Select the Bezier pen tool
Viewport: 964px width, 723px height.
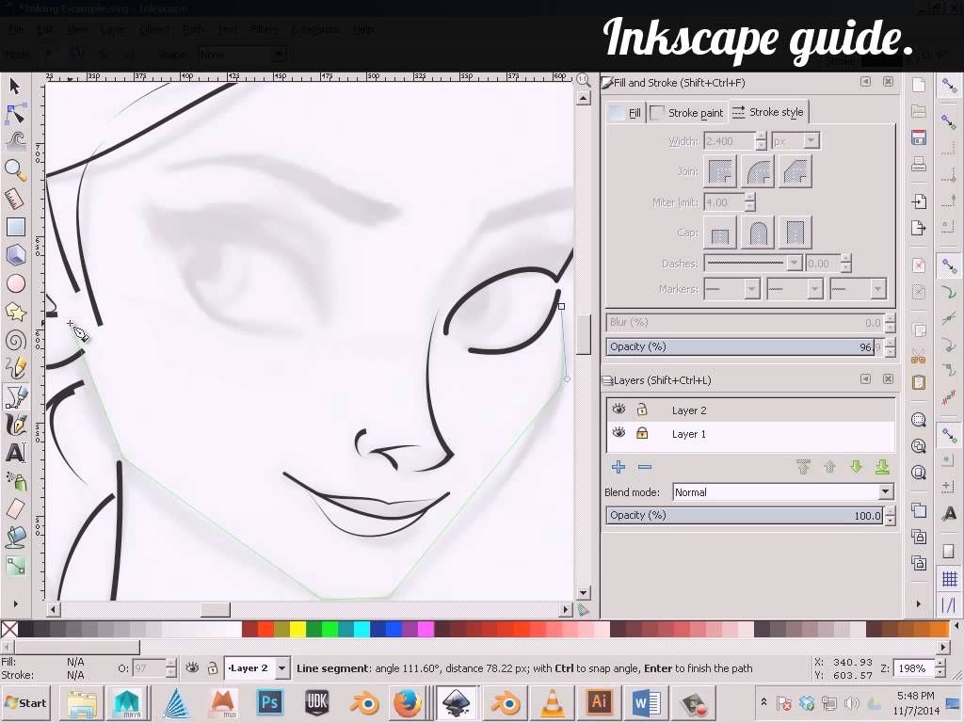click(x=14, y=395)
